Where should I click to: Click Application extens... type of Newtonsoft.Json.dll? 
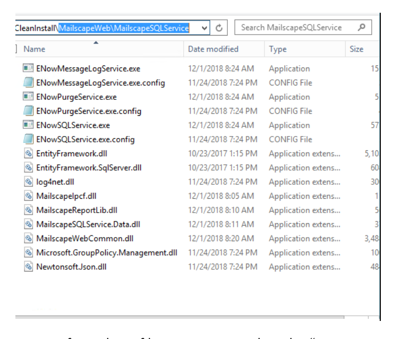coord(304,267)
